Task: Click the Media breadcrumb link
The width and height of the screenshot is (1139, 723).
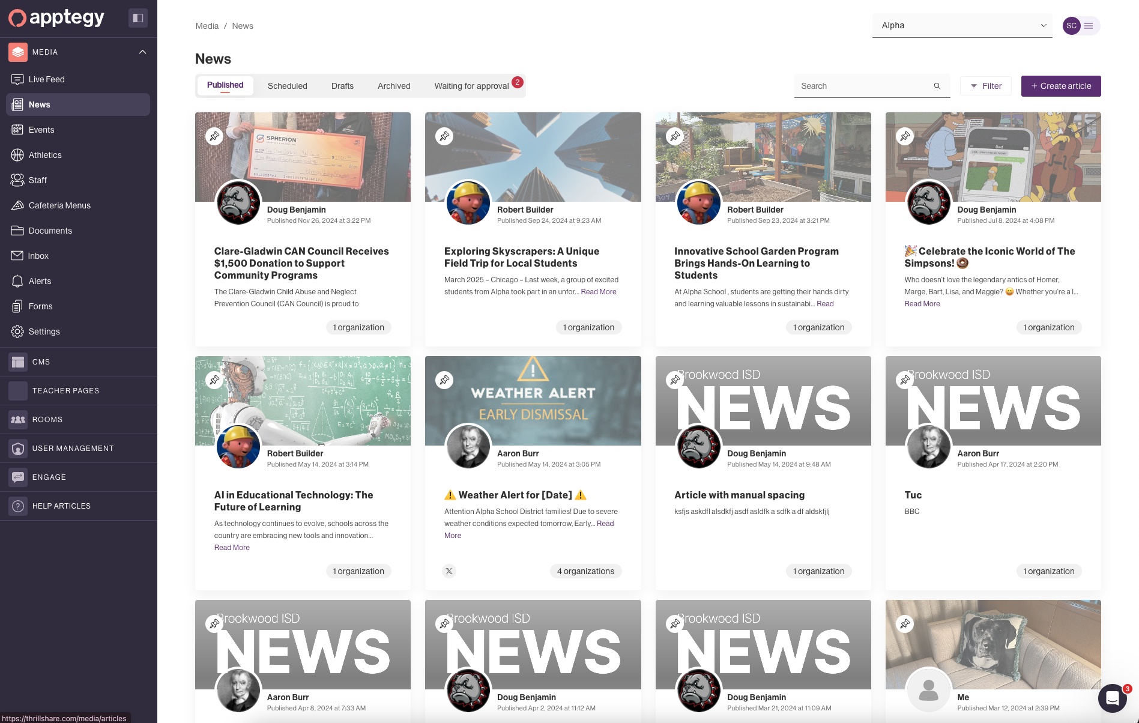Action: pos(207,26)
